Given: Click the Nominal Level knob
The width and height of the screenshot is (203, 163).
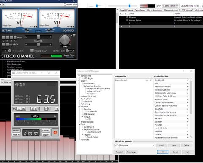Looking at the screenshot, I should 10,51.
